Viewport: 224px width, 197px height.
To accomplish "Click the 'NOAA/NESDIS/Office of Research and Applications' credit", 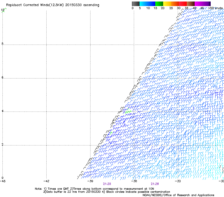I will 178,195.
